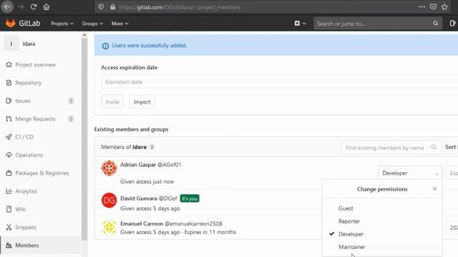The image size is (458, 257).
Task: Open the page actions three-dots menu
Action: [x=422, y=6]
